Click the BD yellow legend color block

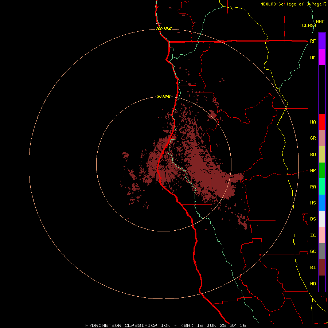[322, 155]
